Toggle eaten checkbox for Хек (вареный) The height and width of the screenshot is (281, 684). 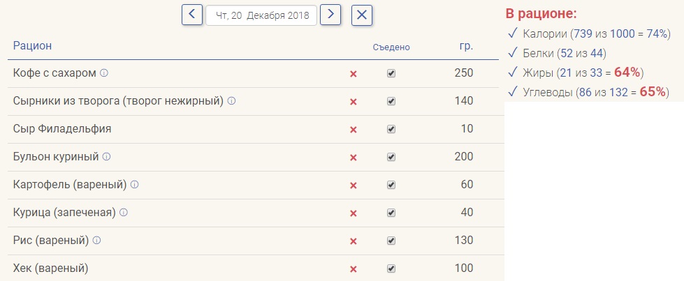point(391,268)
